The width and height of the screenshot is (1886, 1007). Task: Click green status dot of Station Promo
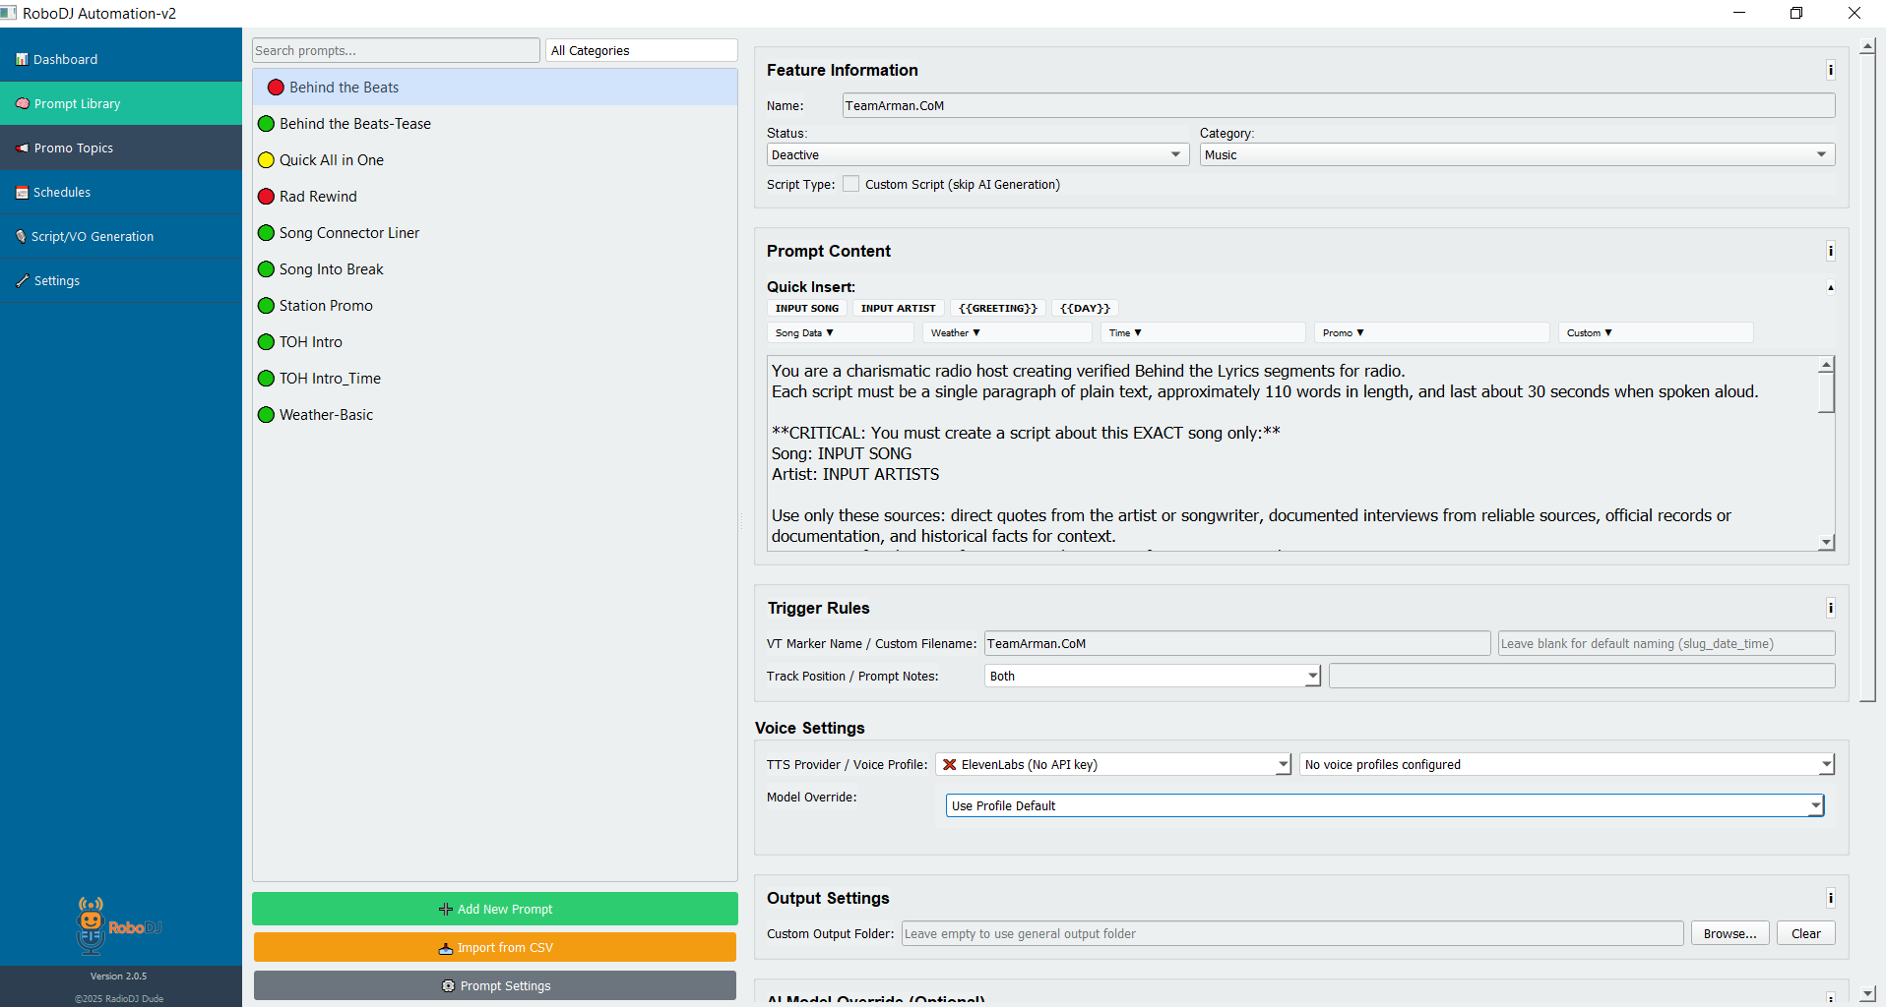click(x=266, y=306)
